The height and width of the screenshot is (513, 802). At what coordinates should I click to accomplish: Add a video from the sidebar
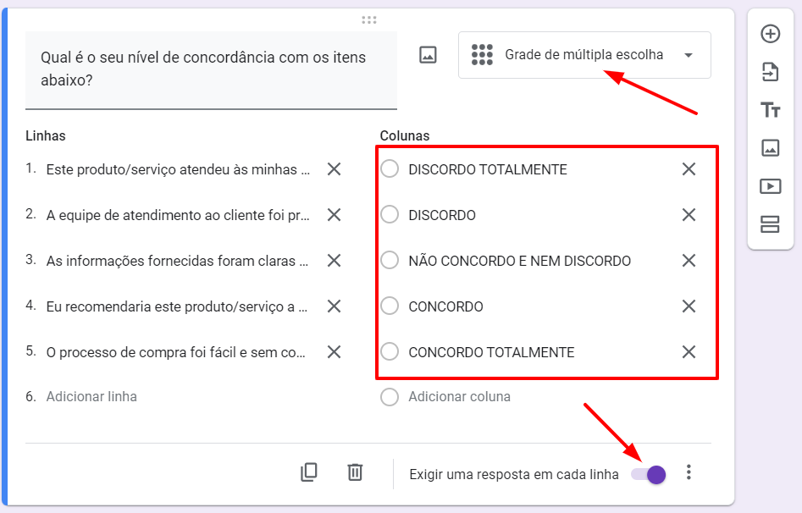pos(770,186)
